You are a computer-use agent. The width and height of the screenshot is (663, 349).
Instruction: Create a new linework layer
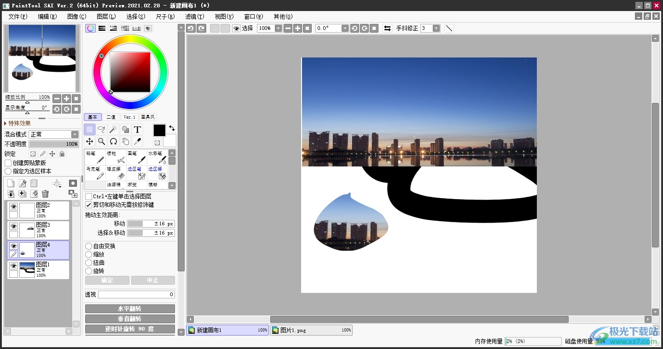22,183
